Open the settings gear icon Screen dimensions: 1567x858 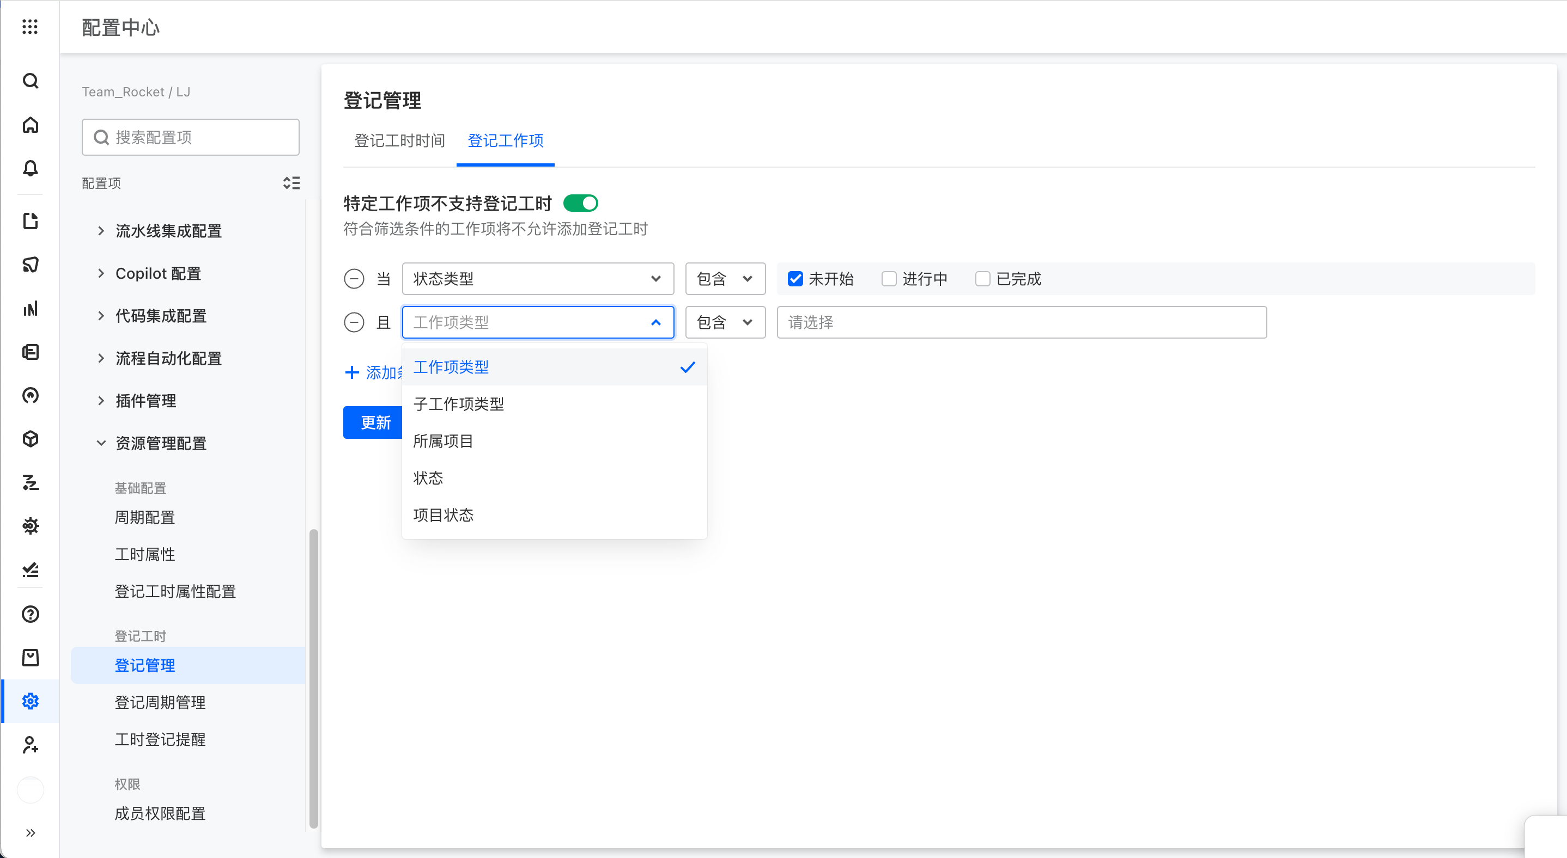(x=30, y=701)
